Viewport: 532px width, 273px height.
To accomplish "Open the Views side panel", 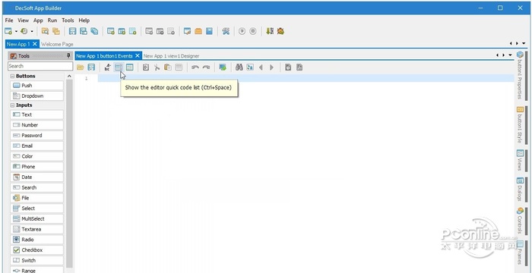I will click(x=520, y=160).
